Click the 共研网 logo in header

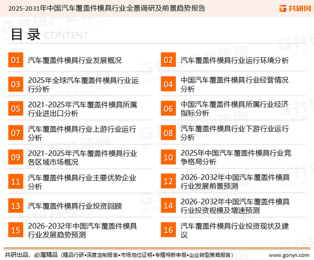click(x=295, y=8)
